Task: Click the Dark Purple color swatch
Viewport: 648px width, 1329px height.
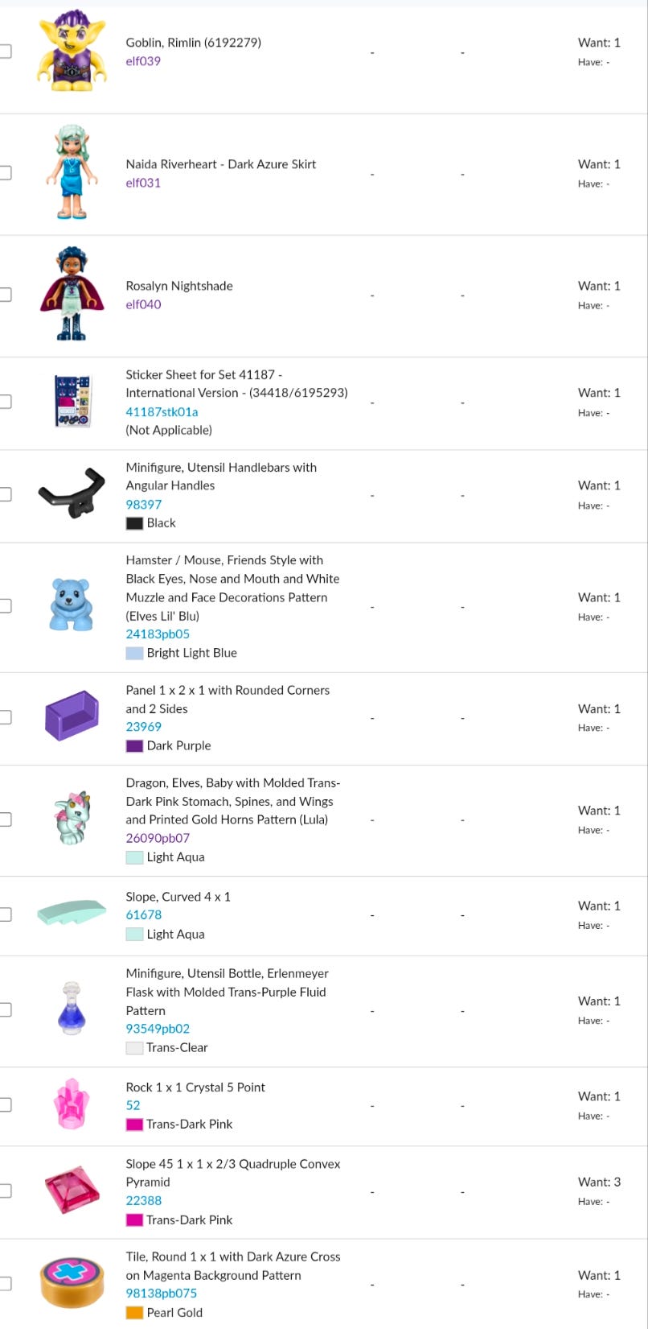Action: point(134,745)
